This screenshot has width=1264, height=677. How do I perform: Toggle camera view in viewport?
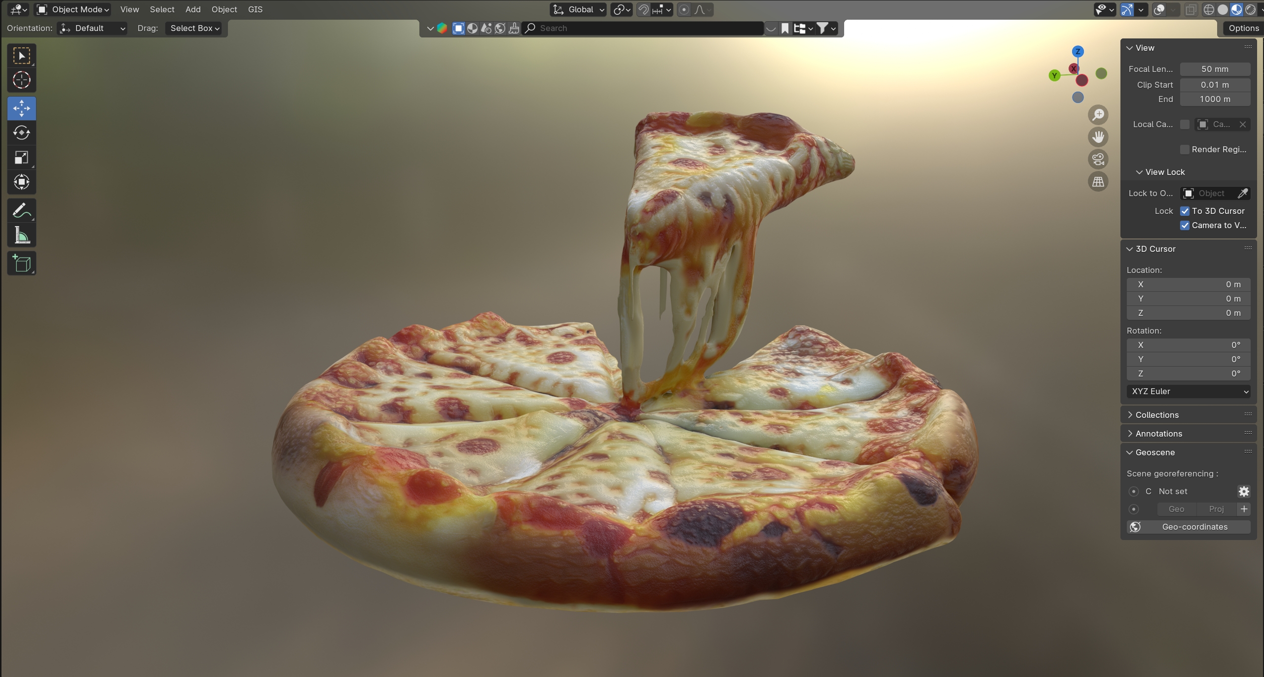[1098, 160]
